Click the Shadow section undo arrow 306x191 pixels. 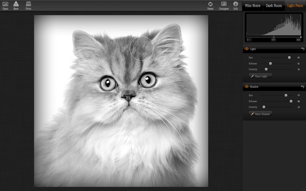[x=303, y=87]
